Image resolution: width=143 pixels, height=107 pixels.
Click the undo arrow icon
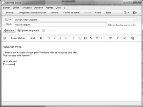tap(91, 38)
